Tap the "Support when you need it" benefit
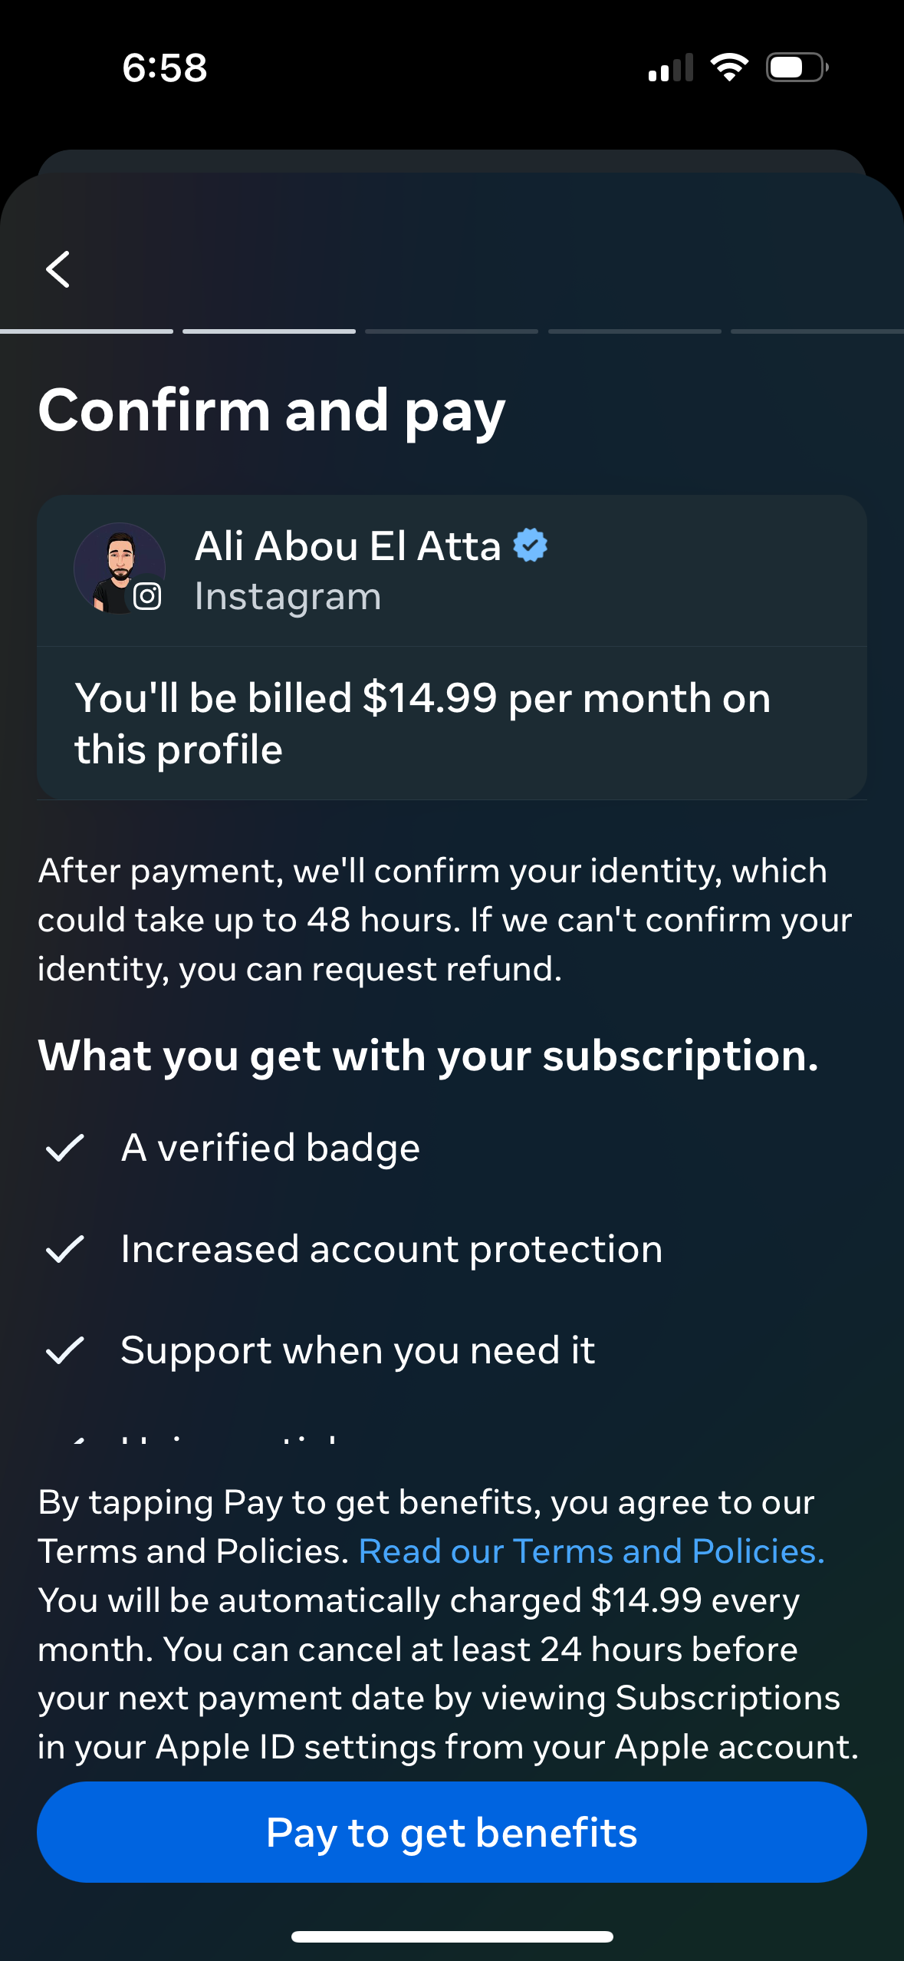The width and height of the screenshot is (904, 1961). (357, 1350)
